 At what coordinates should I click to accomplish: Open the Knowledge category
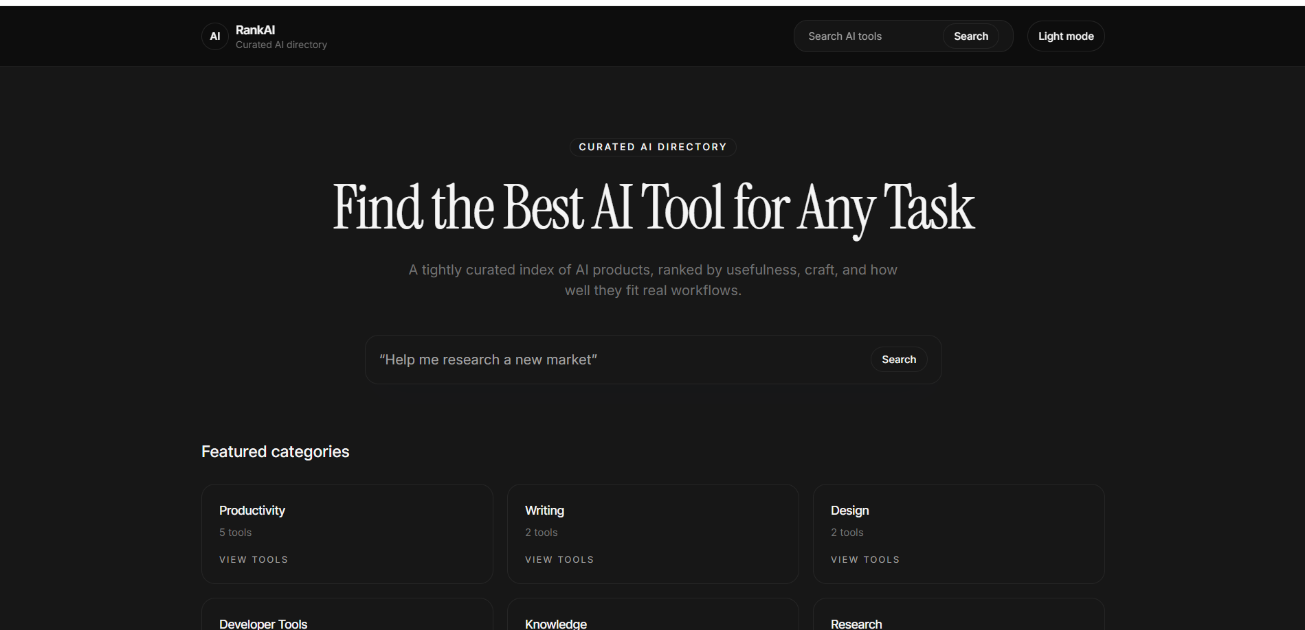pos(653,614)
